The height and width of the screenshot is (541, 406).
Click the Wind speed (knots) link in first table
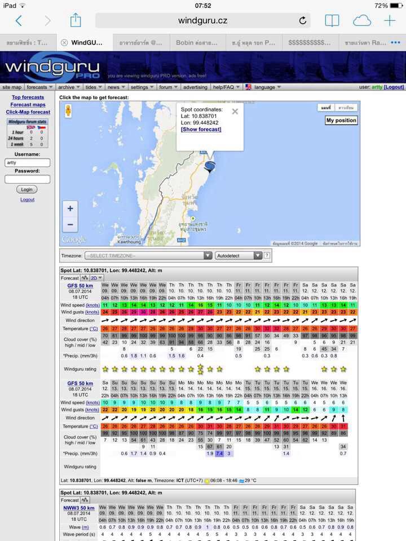[92, 305]
